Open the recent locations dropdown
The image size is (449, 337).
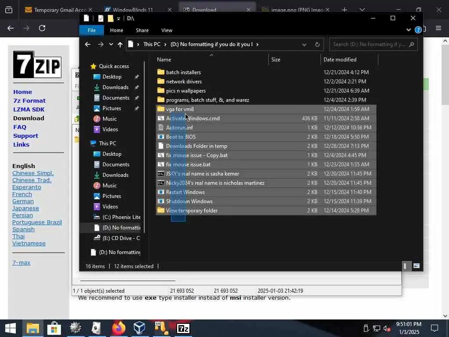tap(111, 44)
